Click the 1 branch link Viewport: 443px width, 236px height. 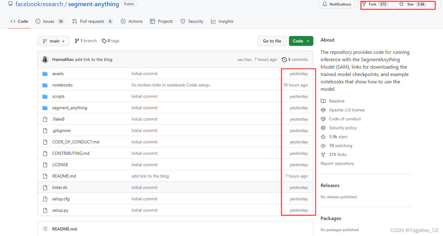(x=86, y=41)
